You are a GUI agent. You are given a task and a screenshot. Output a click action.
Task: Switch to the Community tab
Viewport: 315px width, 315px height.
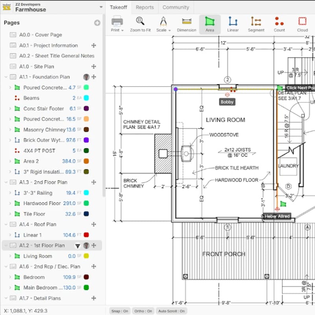coord(176,7)
